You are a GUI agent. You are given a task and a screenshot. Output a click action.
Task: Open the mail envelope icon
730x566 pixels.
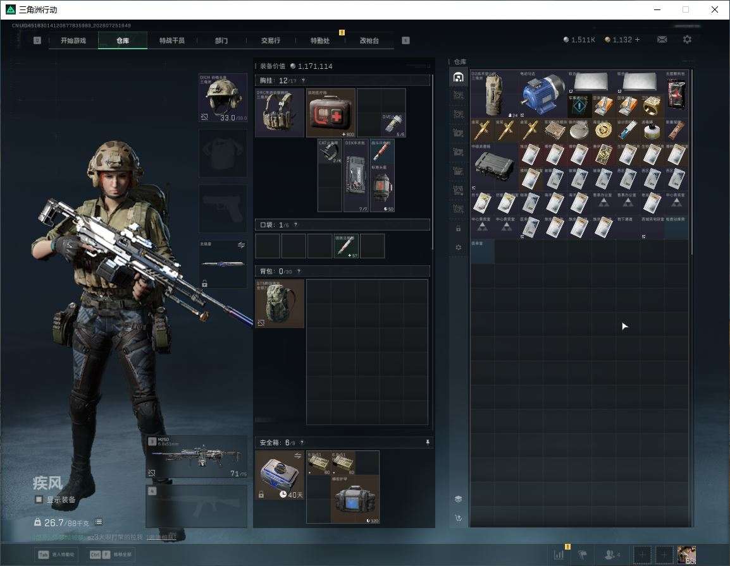662,40
